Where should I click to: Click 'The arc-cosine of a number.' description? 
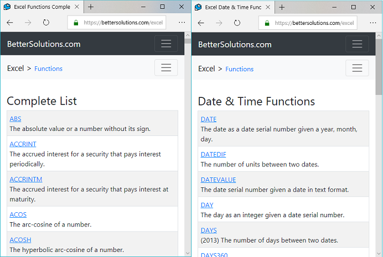pos(50,224)
